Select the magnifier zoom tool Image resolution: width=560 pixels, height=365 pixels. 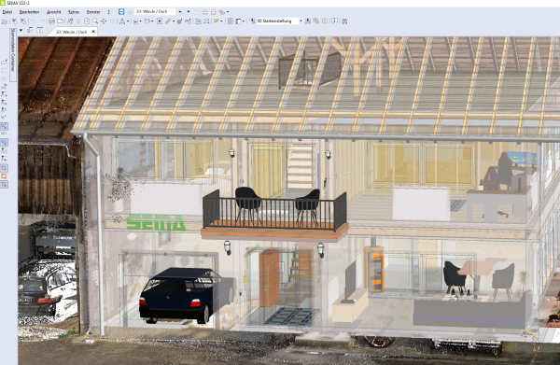[95, 21]
